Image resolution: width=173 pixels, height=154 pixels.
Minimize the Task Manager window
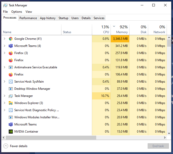click(142, 5)
